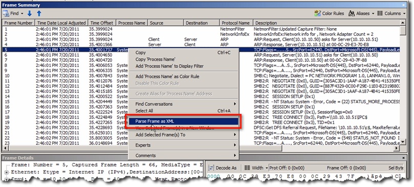
Task: Click the horizontal scrollbar right arrow
Action: 397,149
